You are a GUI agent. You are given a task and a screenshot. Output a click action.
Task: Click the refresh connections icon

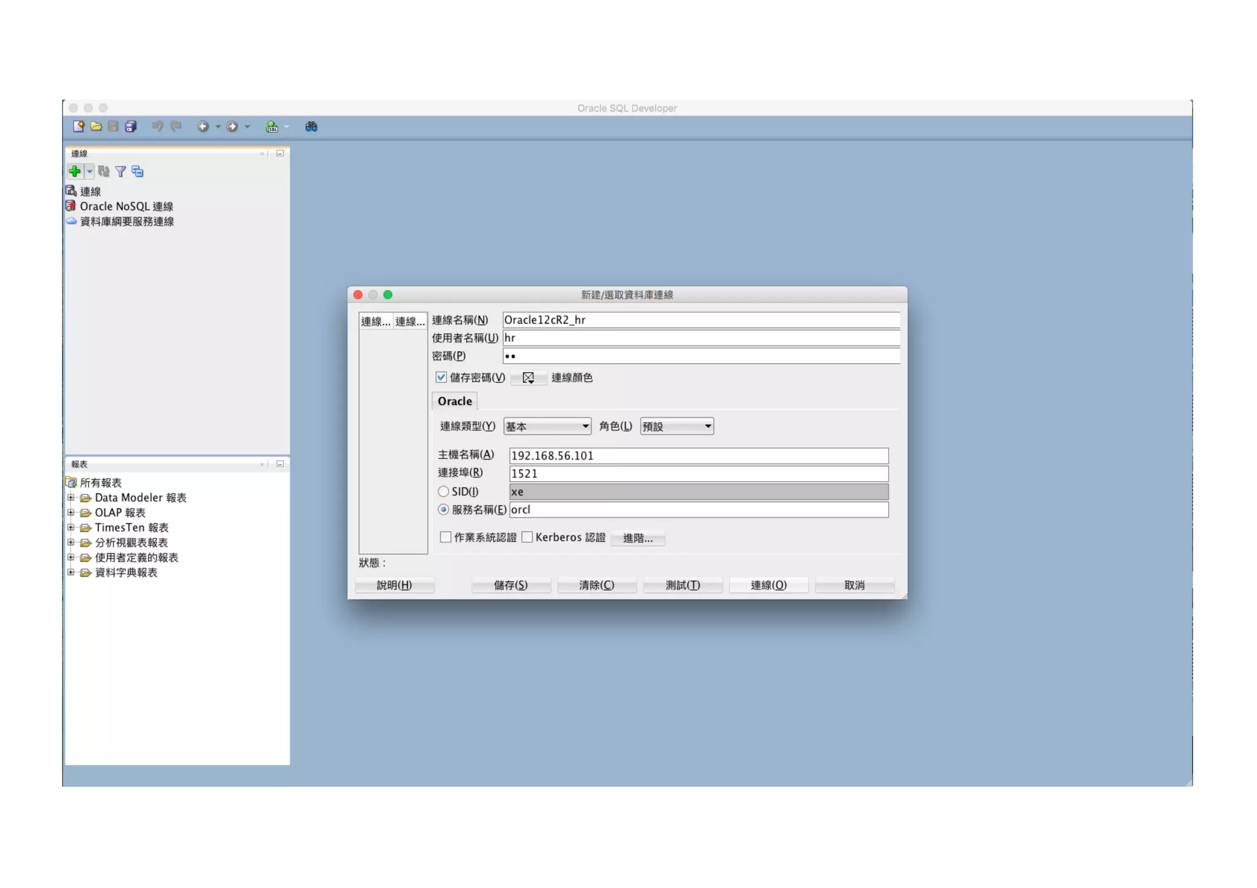click(x=104, y=171)
